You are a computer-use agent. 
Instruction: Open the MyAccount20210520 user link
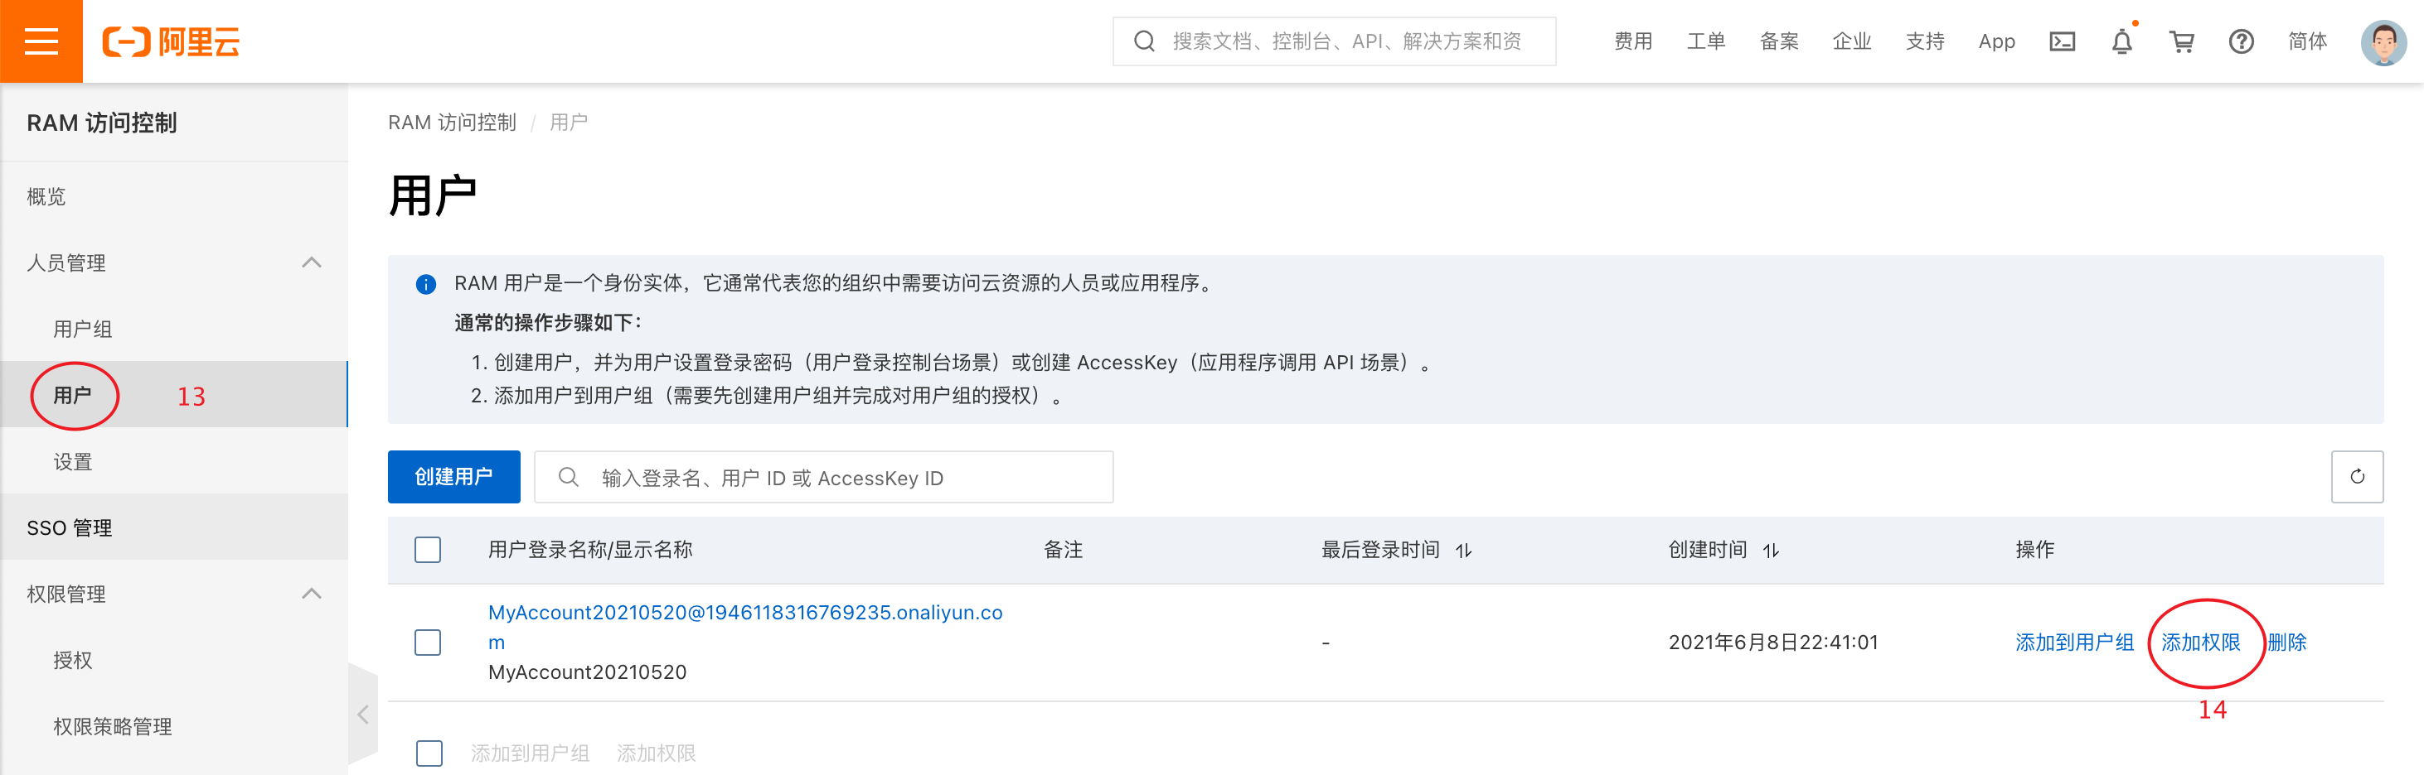click(744, 627)
